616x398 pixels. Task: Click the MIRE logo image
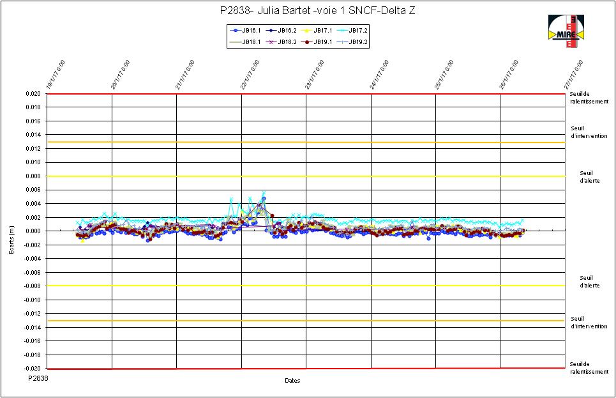[566, 31]
